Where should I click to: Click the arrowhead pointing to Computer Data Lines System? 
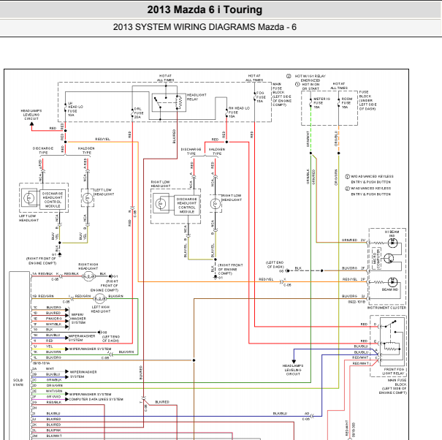pyautogui.click(x=66, y=399)
